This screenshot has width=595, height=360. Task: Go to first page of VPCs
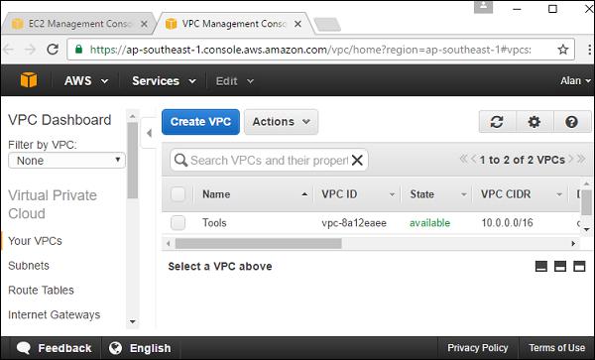(463, 159)
